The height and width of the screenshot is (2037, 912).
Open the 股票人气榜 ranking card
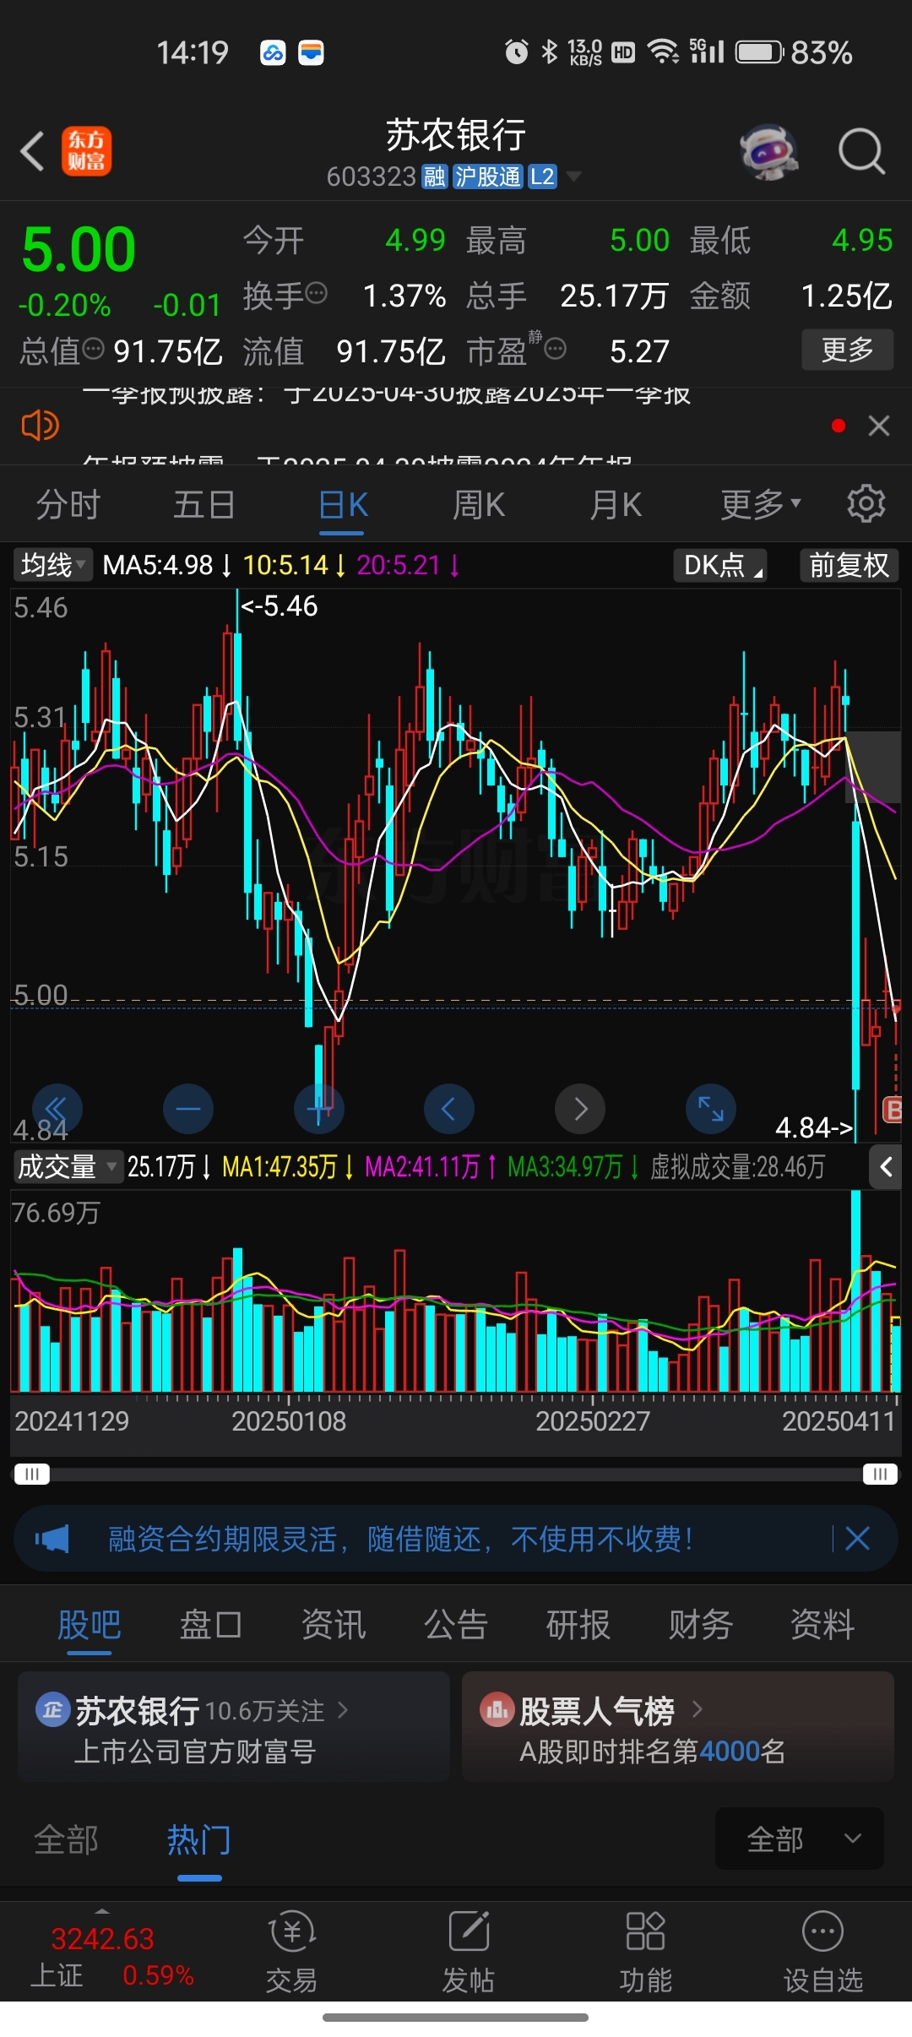click(x=678, y=1727)
